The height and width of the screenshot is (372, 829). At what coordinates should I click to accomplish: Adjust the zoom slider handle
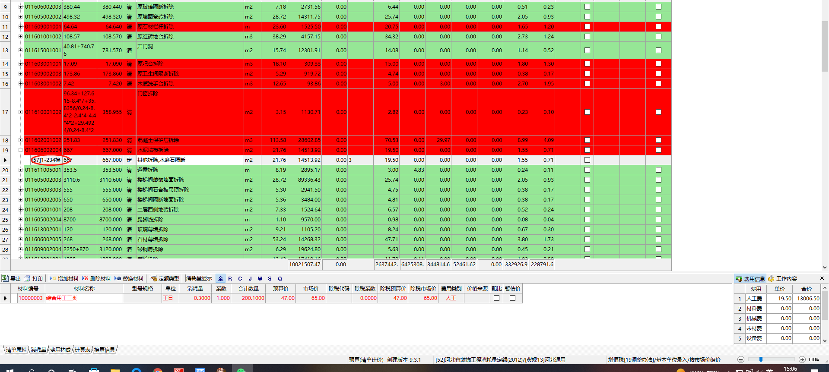point(761,359)
